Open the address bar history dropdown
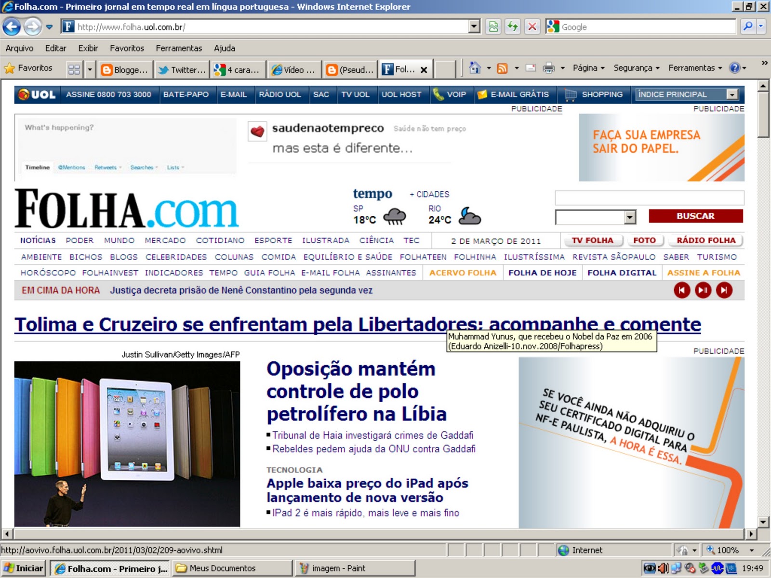This screenshot has width=771, height=578. pyautogui.click(x=474, y=27)
